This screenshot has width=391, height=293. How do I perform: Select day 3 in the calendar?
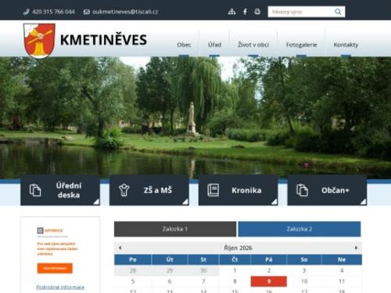tap(304, 270)
